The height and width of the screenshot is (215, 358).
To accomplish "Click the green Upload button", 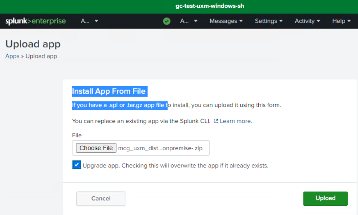I will tap(325, 198).
